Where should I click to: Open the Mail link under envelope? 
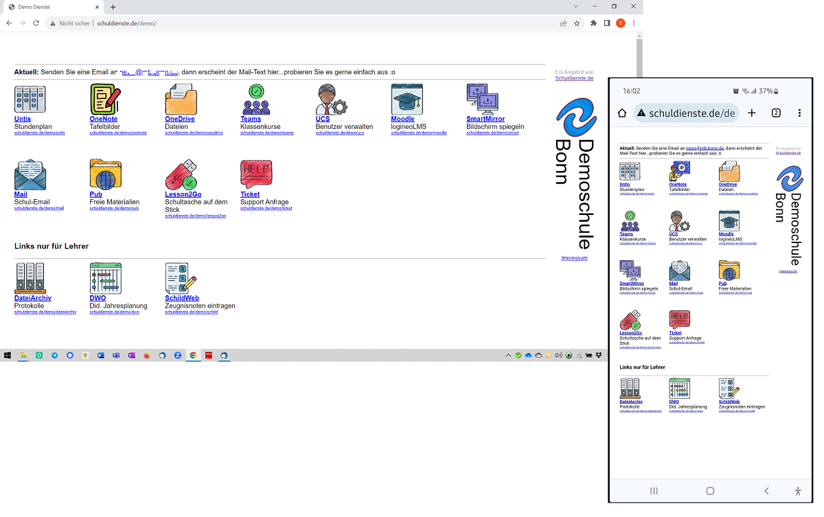tap(21, 194)
